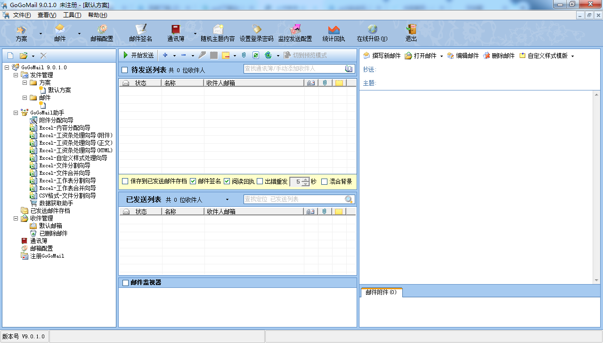Viewport: 603px width, 343px height.
Task: Open dropdown arrow beside the minus icon
Action: (193, 55)
